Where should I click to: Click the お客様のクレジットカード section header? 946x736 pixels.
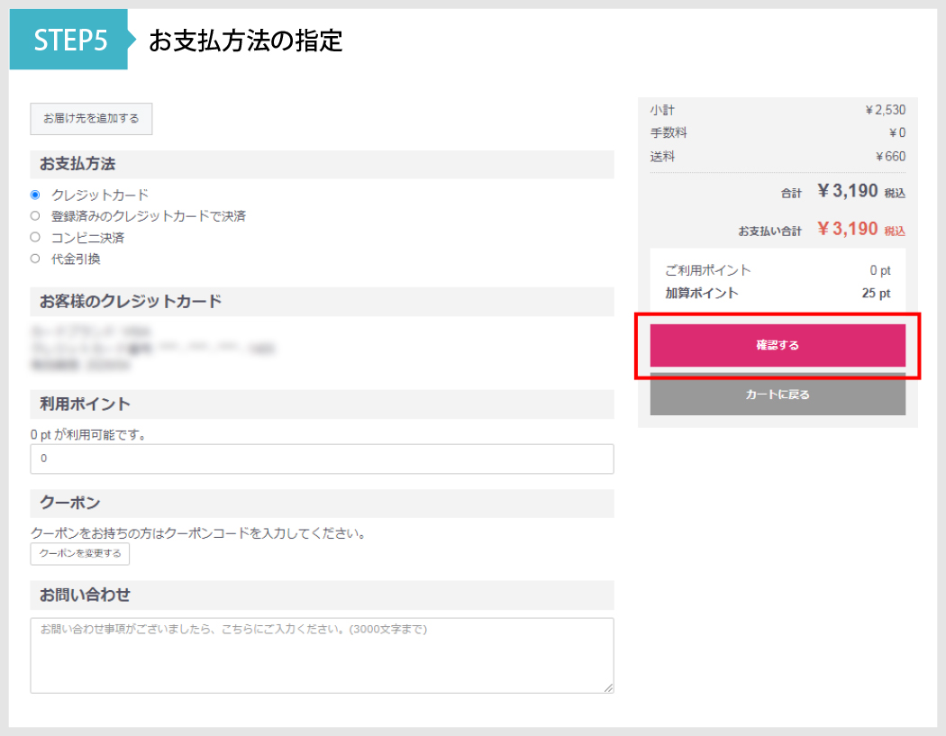131,301
